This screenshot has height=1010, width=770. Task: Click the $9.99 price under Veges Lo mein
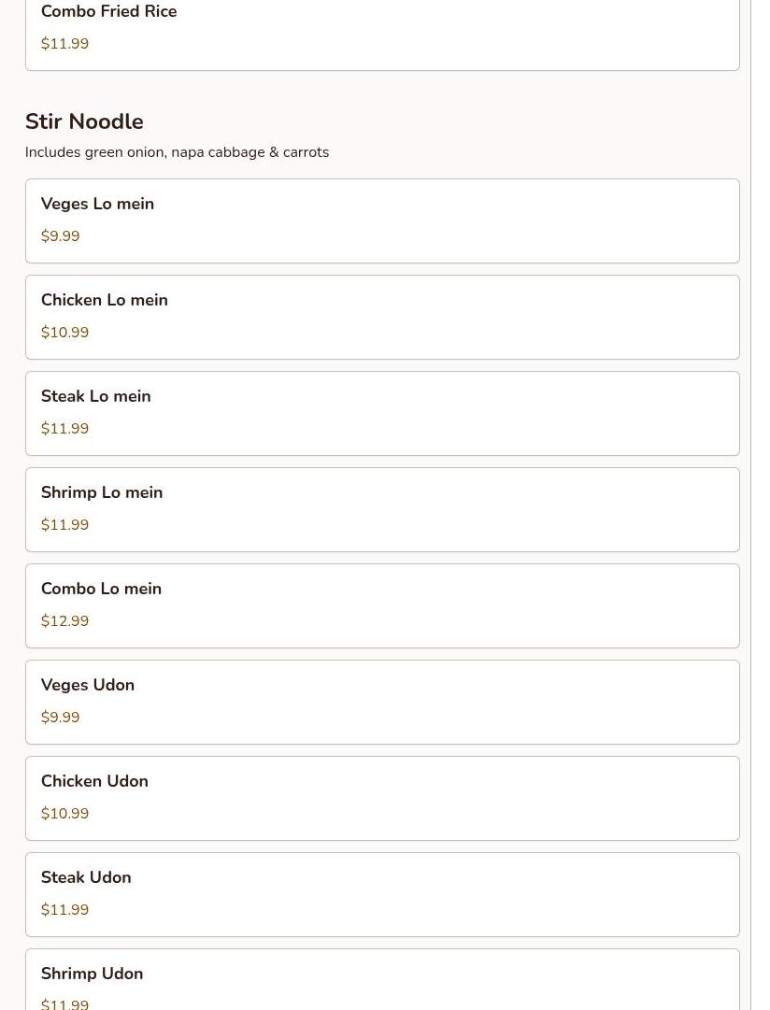(60, 236)
